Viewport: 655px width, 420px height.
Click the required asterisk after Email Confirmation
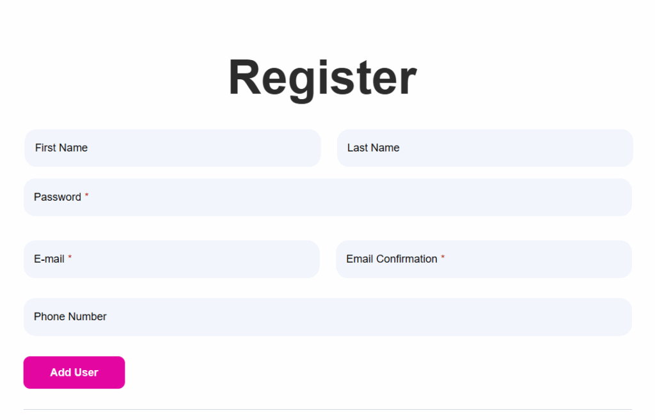tap(443, 257)
